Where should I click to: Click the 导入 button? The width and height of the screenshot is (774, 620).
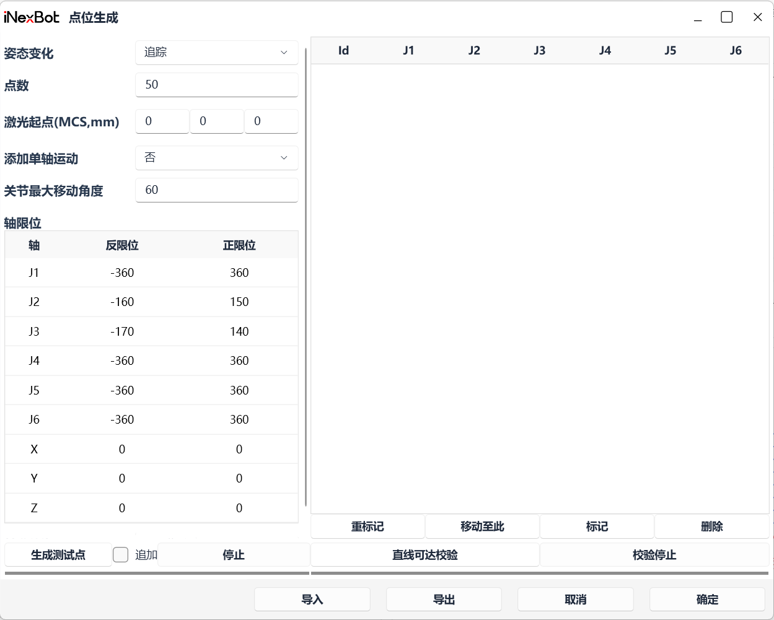click(x=312, y=600)
